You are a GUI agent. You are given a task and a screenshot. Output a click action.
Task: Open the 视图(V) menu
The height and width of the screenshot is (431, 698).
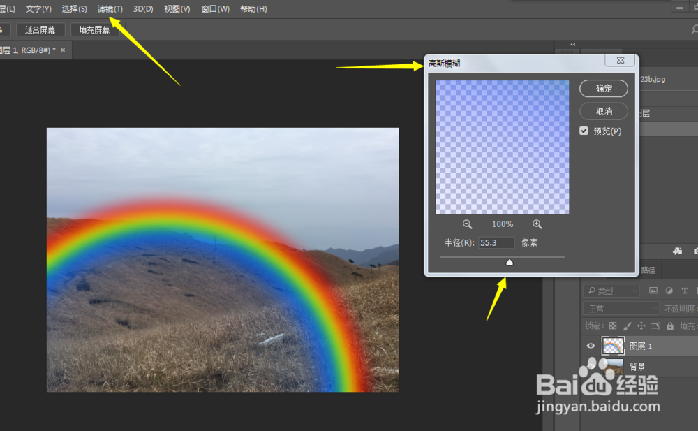[x=177, y=9]
